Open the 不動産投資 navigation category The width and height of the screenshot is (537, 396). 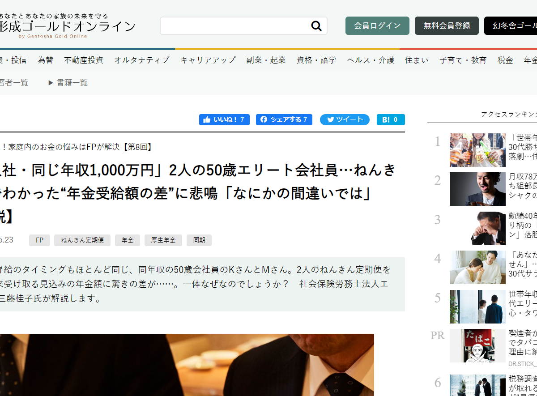pyautogui.click(x=83, y=60)
